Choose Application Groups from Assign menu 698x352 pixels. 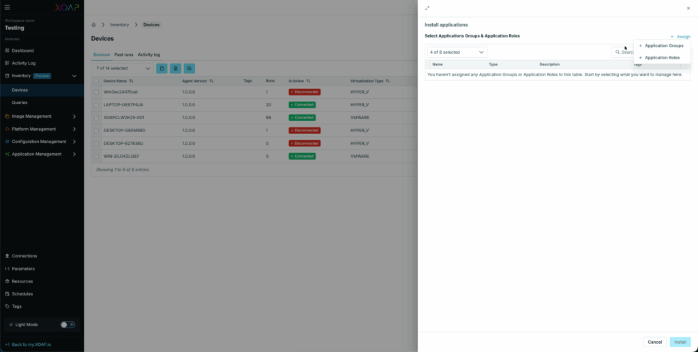(x=661, y=46)
